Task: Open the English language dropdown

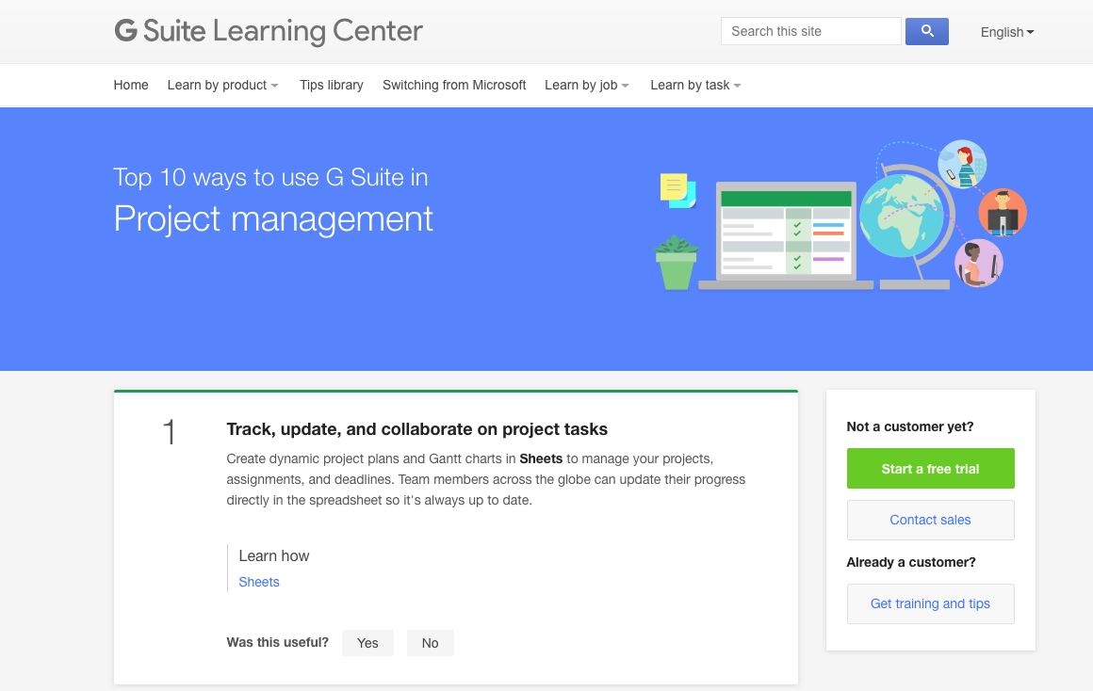Action: (1006, 32)
